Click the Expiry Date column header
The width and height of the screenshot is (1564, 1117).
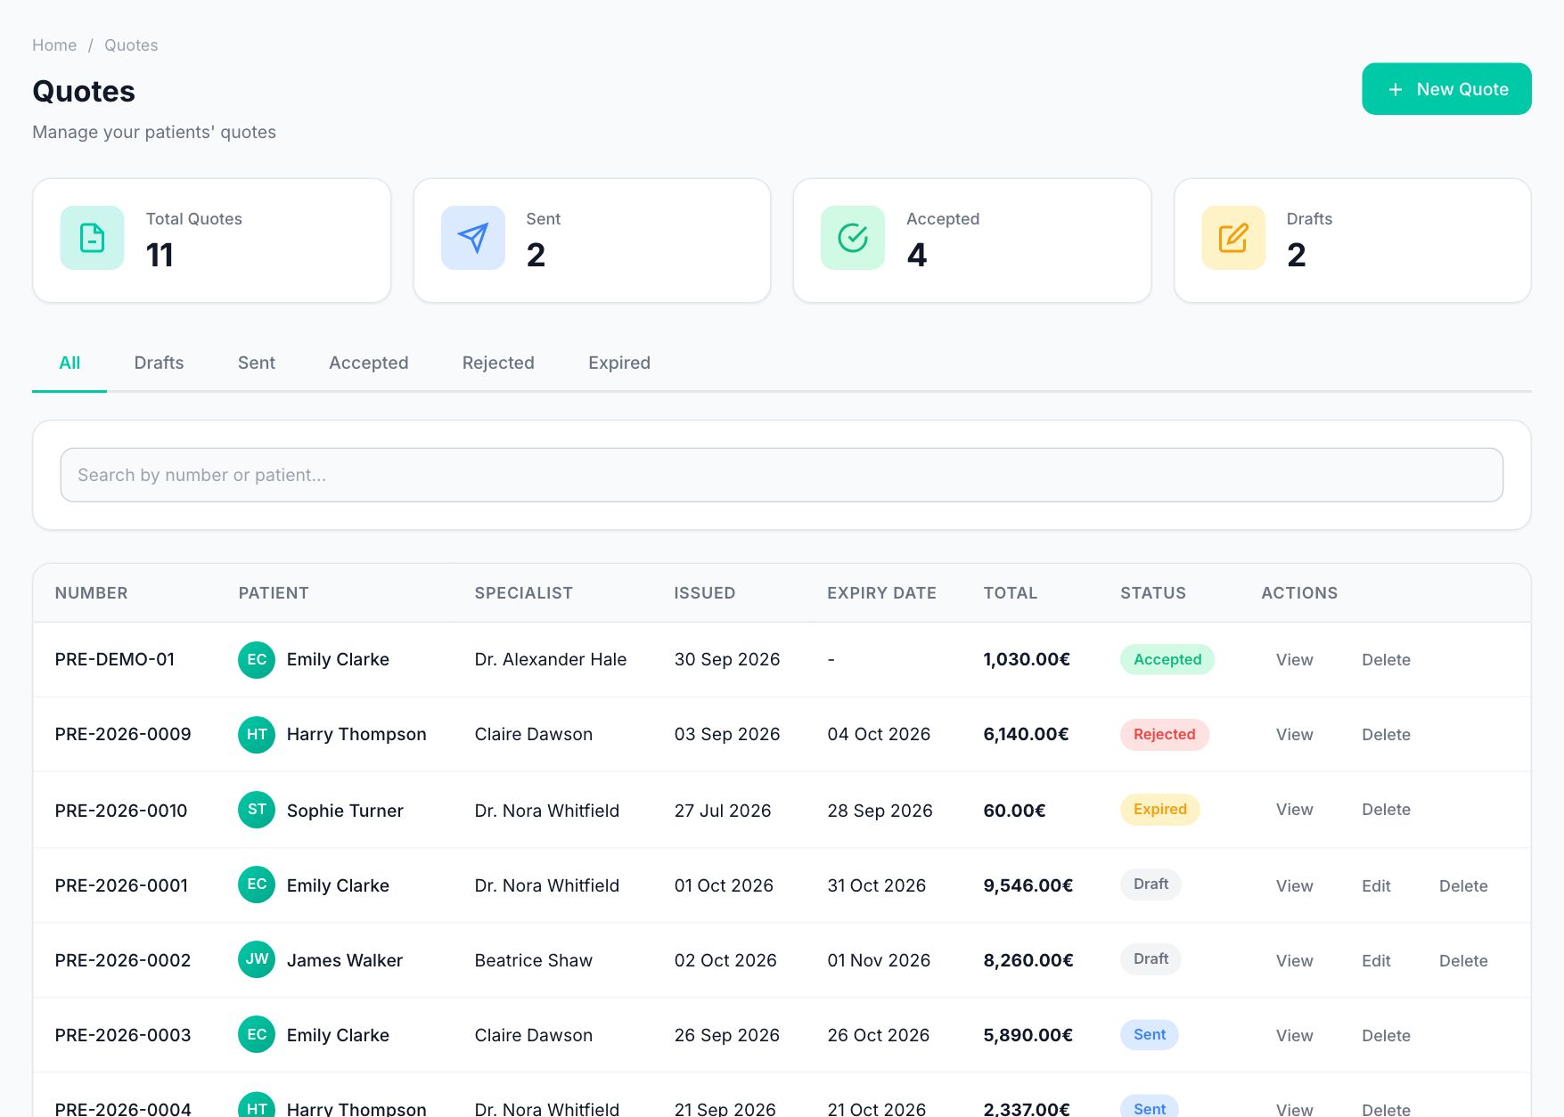tap(881, 593)
